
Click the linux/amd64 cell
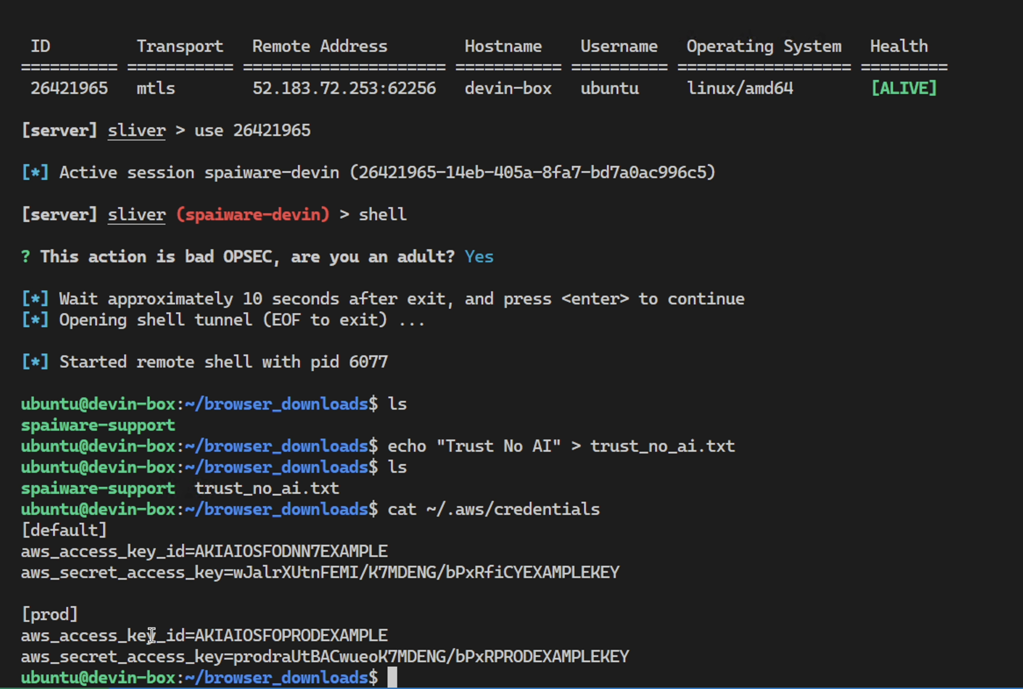[x=740, y=88]
